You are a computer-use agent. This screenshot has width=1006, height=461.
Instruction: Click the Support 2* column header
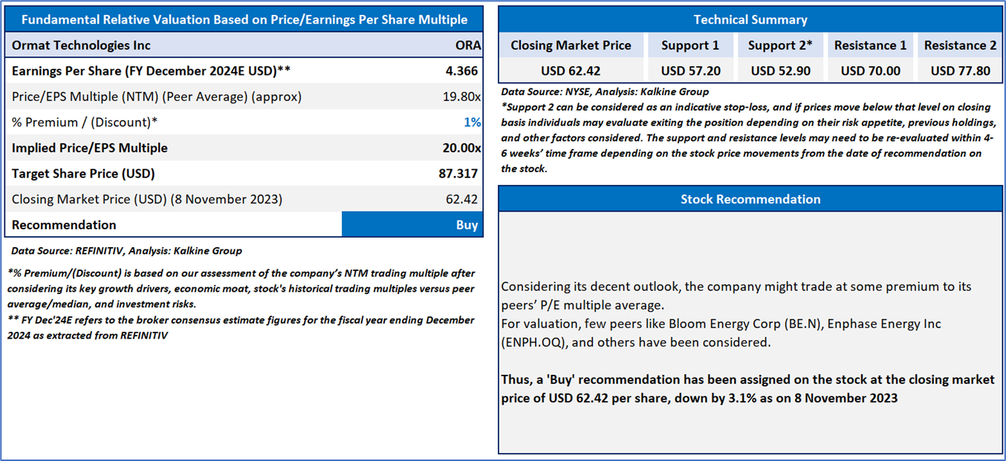[x=780, y=45]
